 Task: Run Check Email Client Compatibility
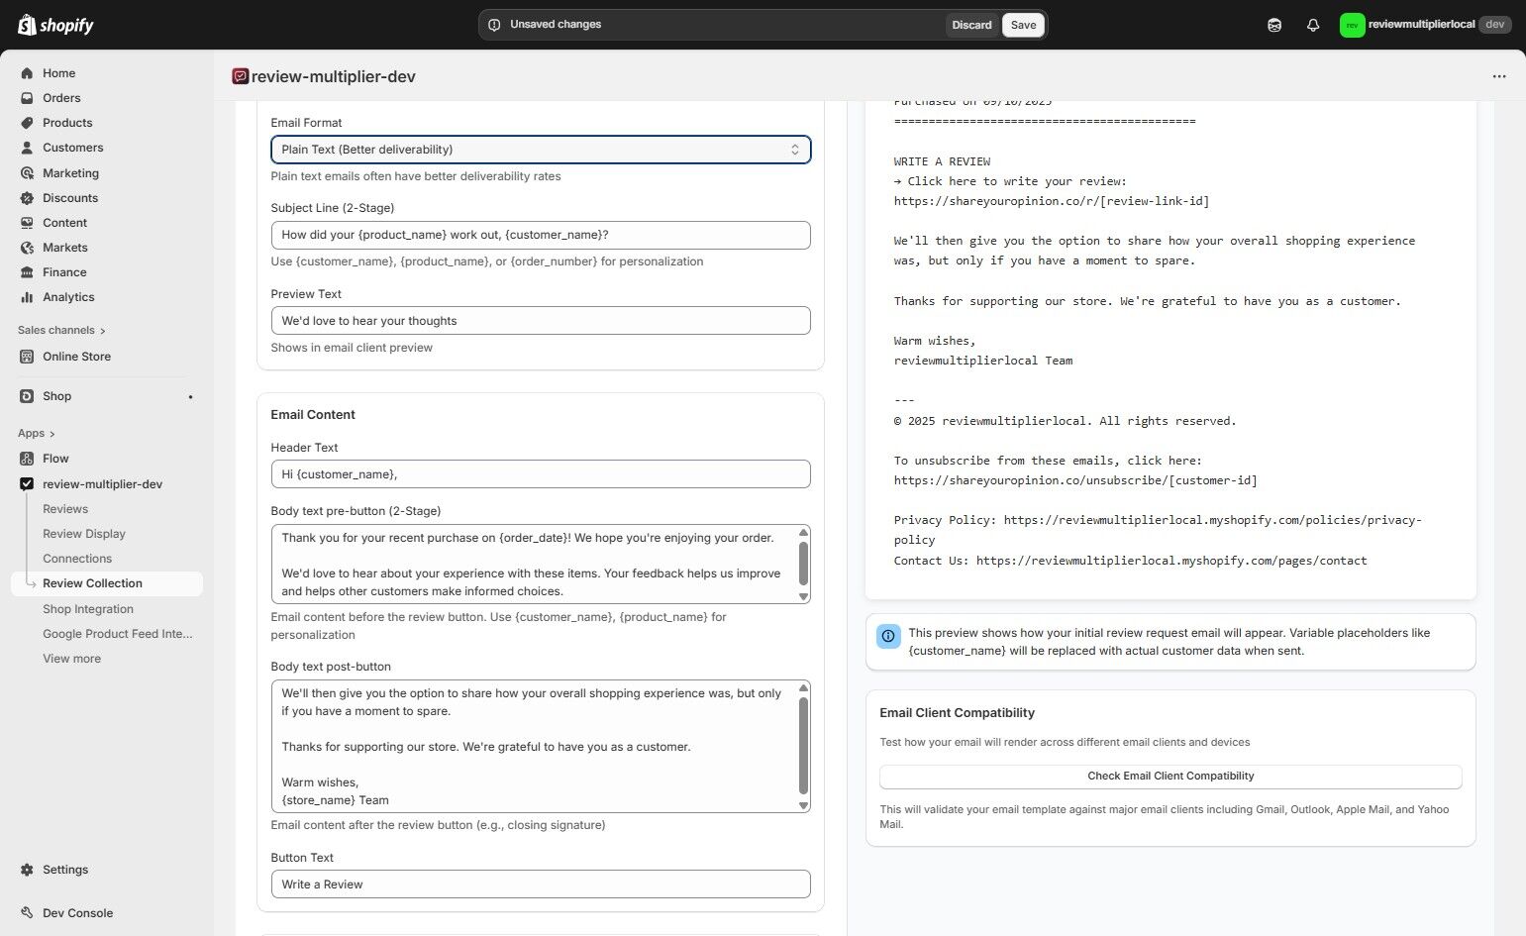(x=1170, y=776)
